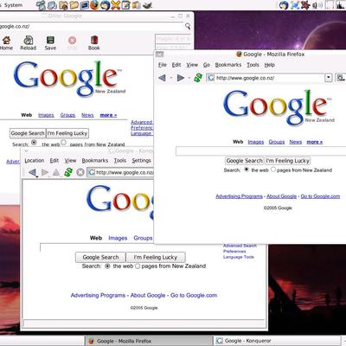The width and height of the screenshot is (346, 346).
Task: Open 'Language Tools' link in Konqueror page
Action: pos(239,257)
